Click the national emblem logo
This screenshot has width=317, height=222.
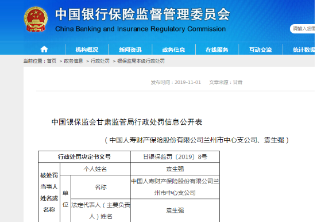36,19
